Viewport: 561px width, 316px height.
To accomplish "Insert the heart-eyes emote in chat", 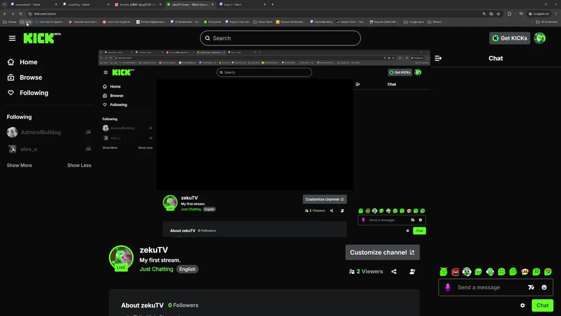I will tap(548, 272).
